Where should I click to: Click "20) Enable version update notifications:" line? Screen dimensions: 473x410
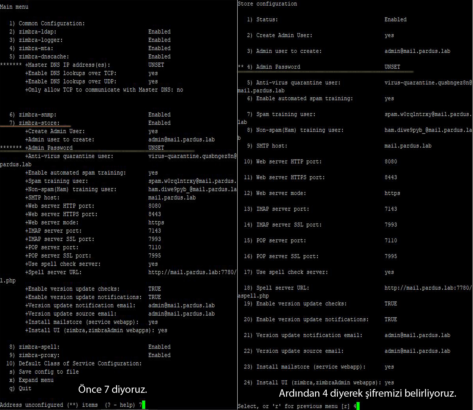point(306,319)
